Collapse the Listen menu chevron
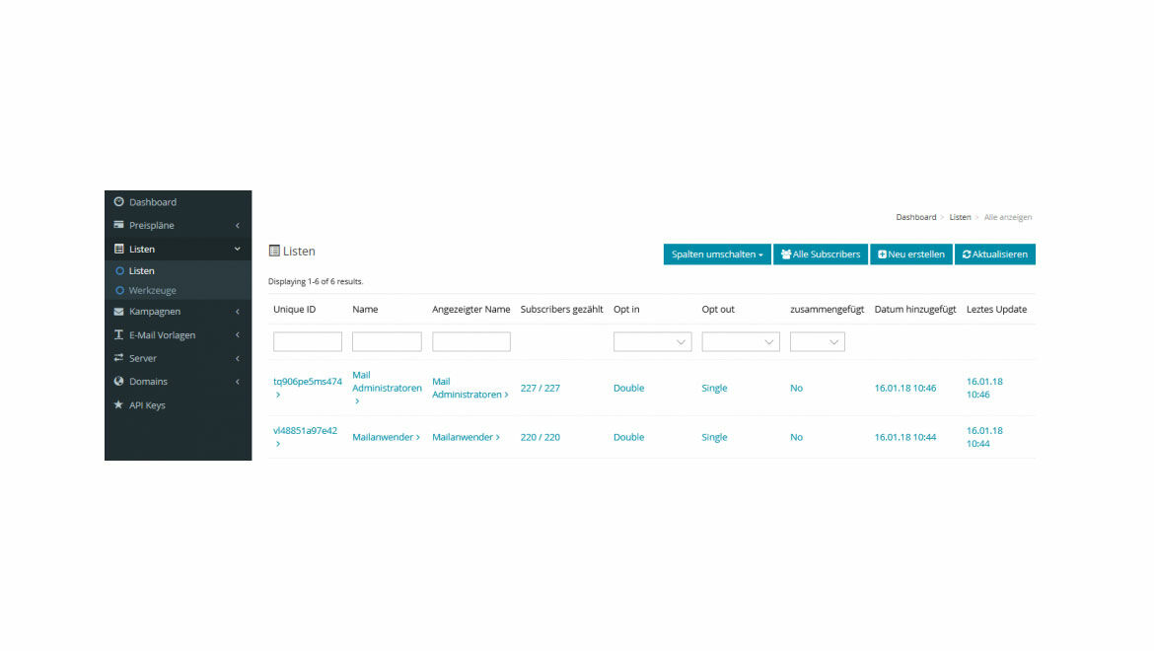Viewport: 1154px width, 651px height. point(237,249)
